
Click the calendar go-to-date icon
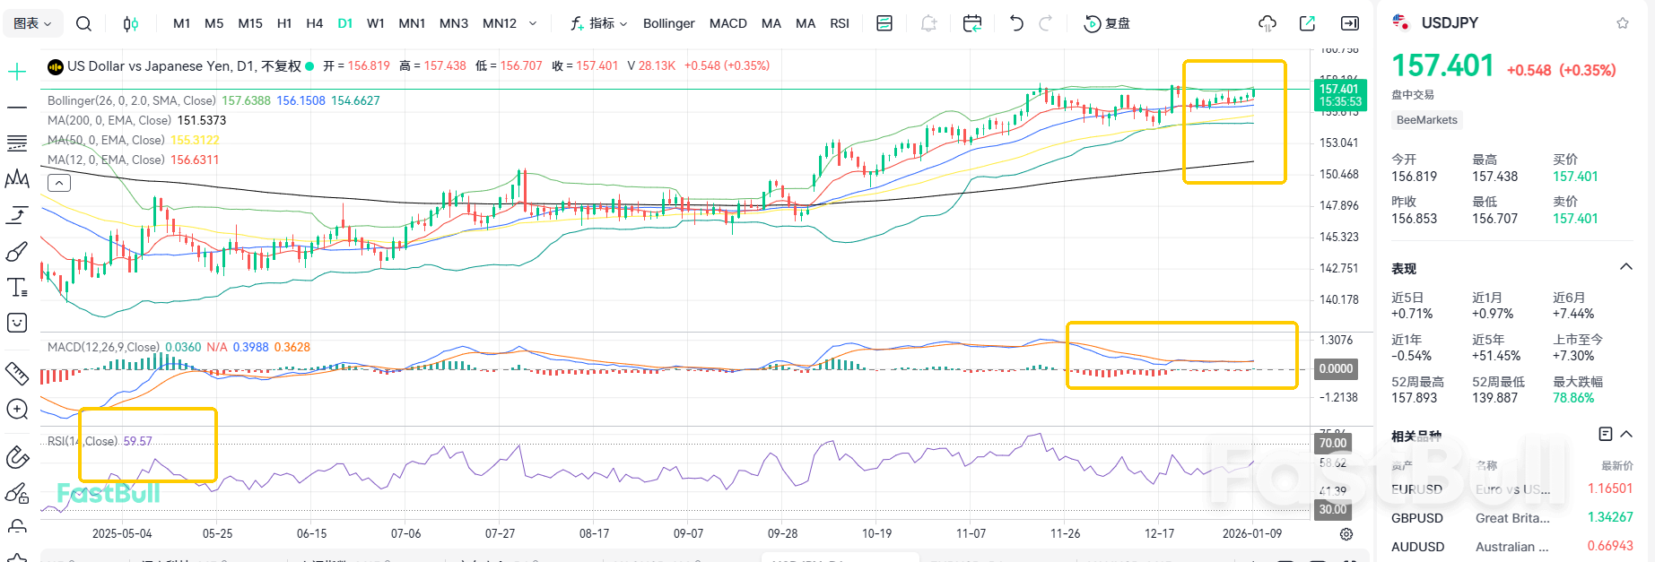tap(971, 23)
